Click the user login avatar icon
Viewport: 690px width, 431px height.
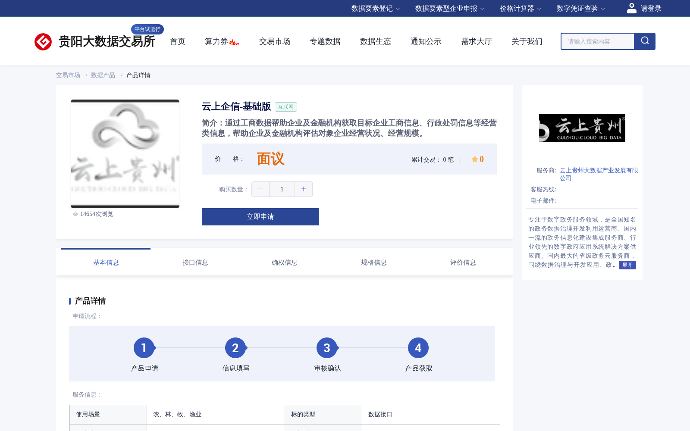click(632, 8)
